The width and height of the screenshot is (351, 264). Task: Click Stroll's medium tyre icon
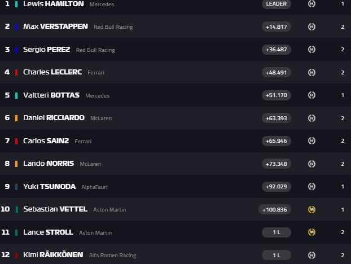coord(311,232)
